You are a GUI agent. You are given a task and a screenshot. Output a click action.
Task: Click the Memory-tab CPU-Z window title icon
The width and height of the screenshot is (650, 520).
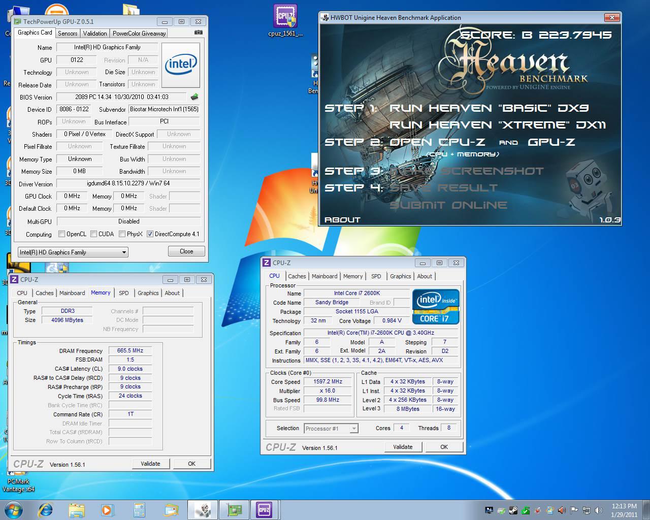click(x=15, y=279)
